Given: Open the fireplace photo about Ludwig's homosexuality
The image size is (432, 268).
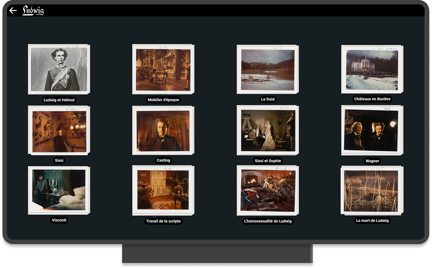Looking at the screenshot, I should [x=267, y=190].
